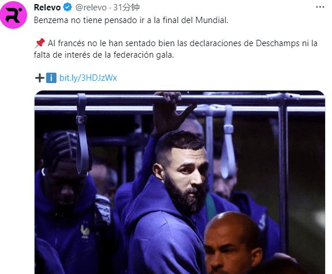The width and height of the screenshot is (332, 274).
Task: Click the paragraph starting 'Al francés no le han'
Action: pyautogui.click(x=176, y=49)
